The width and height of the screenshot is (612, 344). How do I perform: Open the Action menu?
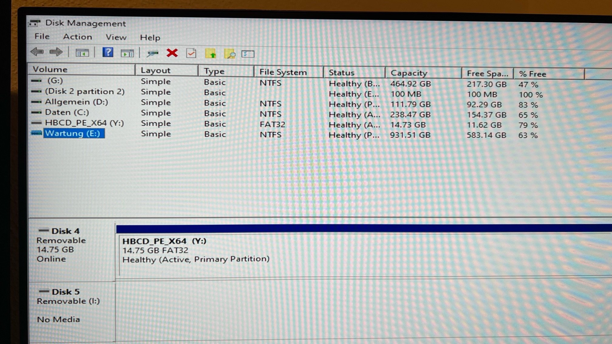tap(77, 37)
